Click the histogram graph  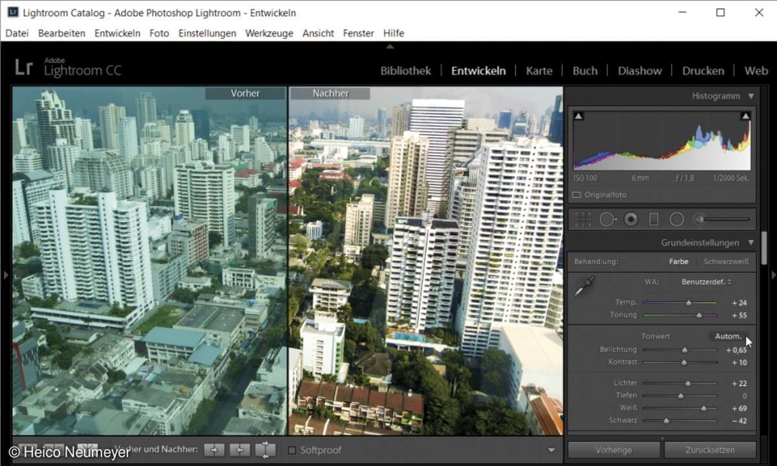(662, 140)
